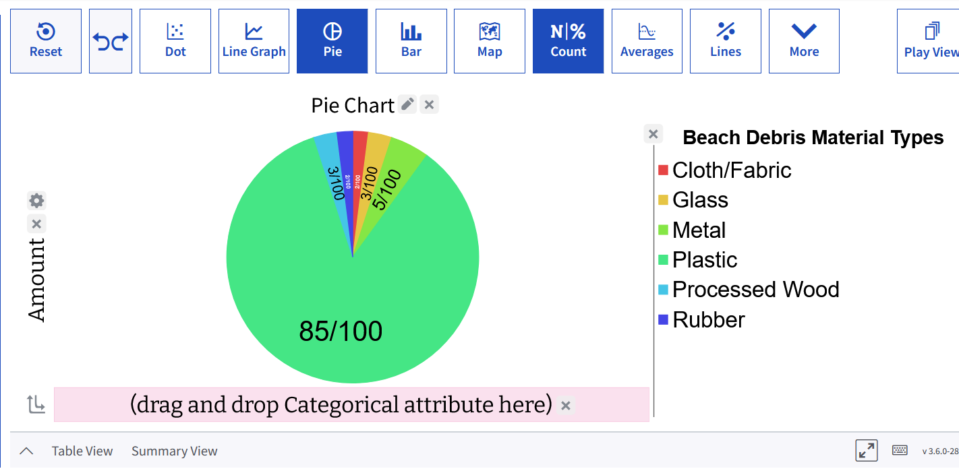Click the swap axes icon
This screenshot has width=959, height=473.
pos(36,404)
